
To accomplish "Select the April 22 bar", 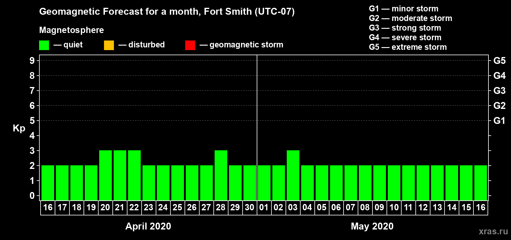I will tap(134, 175).
